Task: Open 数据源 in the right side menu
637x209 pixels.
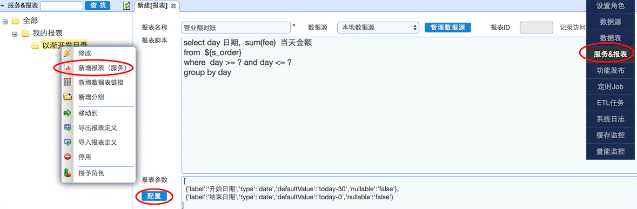Action: [x=611, y=22]
